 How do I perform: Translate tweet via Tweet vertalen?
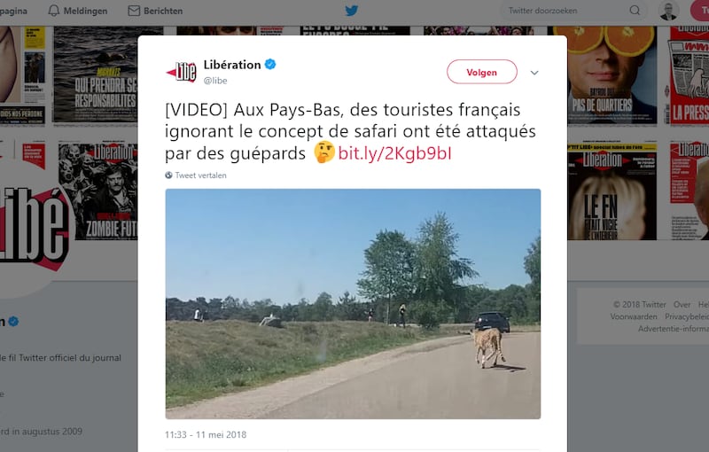pyautogui.click(x=201, y=175)
